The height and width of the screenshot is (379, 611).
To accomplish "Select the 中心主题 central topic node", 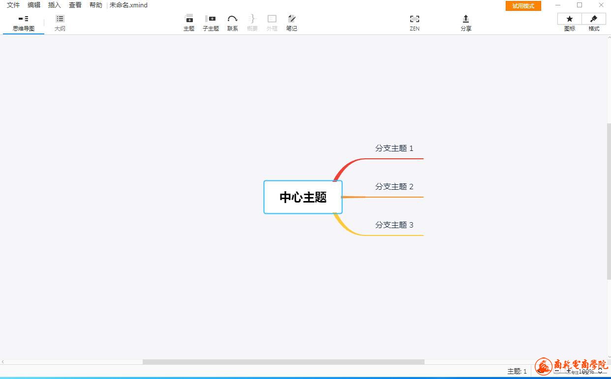I will tap(303, 197).
